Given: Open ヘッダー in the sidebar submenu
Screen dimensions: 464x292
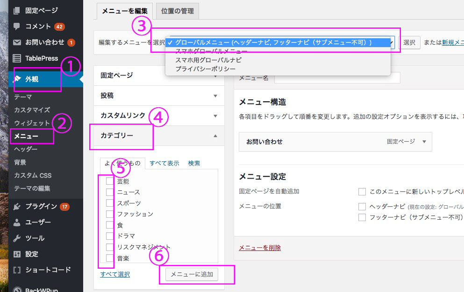Looking at the screenshot, I should (x=26, y=149).
